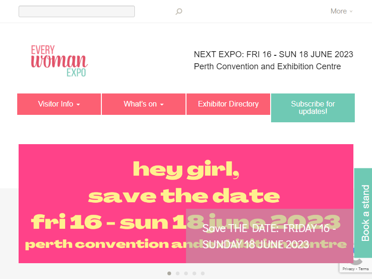Select the first carousel dot
Image resolution: width=372 pixels, height=279 pixels.
pos(169,273)
